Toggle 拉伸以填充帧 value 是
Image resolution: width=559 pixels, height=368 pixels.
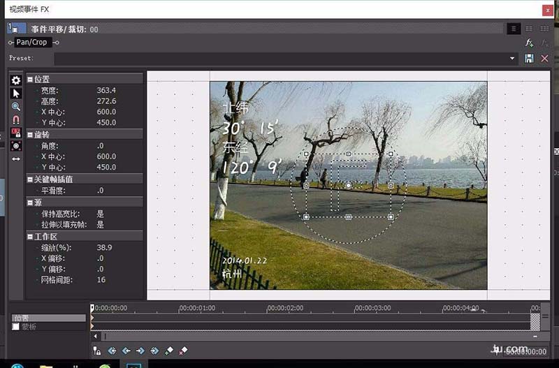101,225
